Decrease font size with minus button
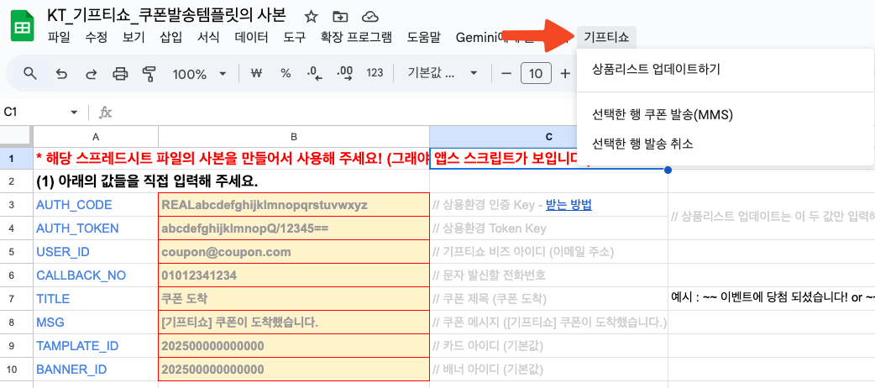 click(x=506, y=74)
